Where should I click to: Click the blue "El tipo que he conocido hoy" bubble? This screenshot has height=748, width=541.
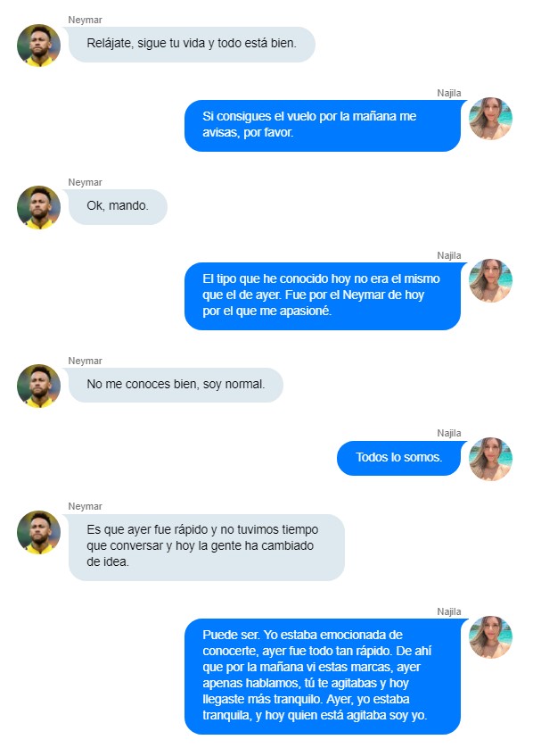(322, 295)
